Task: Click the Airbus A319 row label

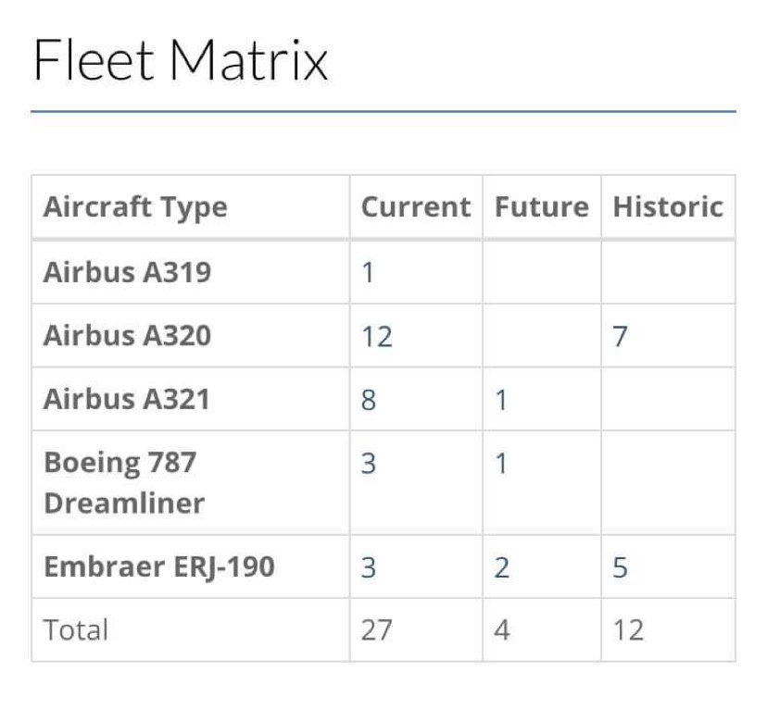Action: [127, 273]
